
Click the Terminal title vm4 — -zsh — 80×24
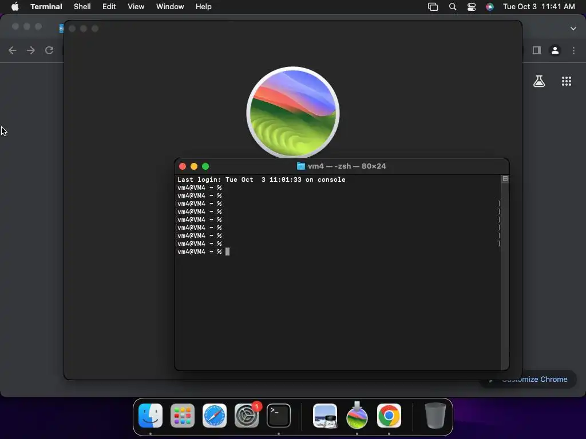pyautogui.click(x=347, y=166)
